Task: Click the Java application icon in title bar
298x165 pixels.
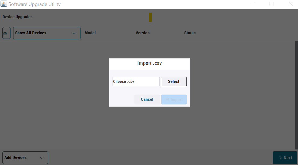Action: 3,4
